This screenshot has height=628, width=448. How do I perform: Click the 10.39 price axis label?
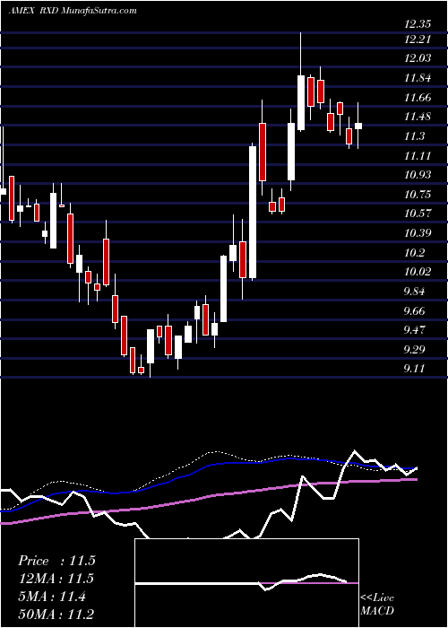[418, 233]
